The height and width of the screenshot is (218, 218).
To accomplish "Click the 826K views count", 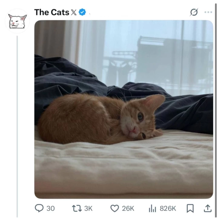I will tap(168, 208).
